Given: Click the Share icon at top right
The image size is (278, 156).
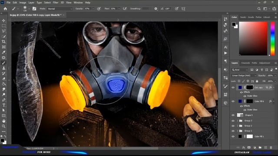Looking at the screenshot, I should pos(274,9).
